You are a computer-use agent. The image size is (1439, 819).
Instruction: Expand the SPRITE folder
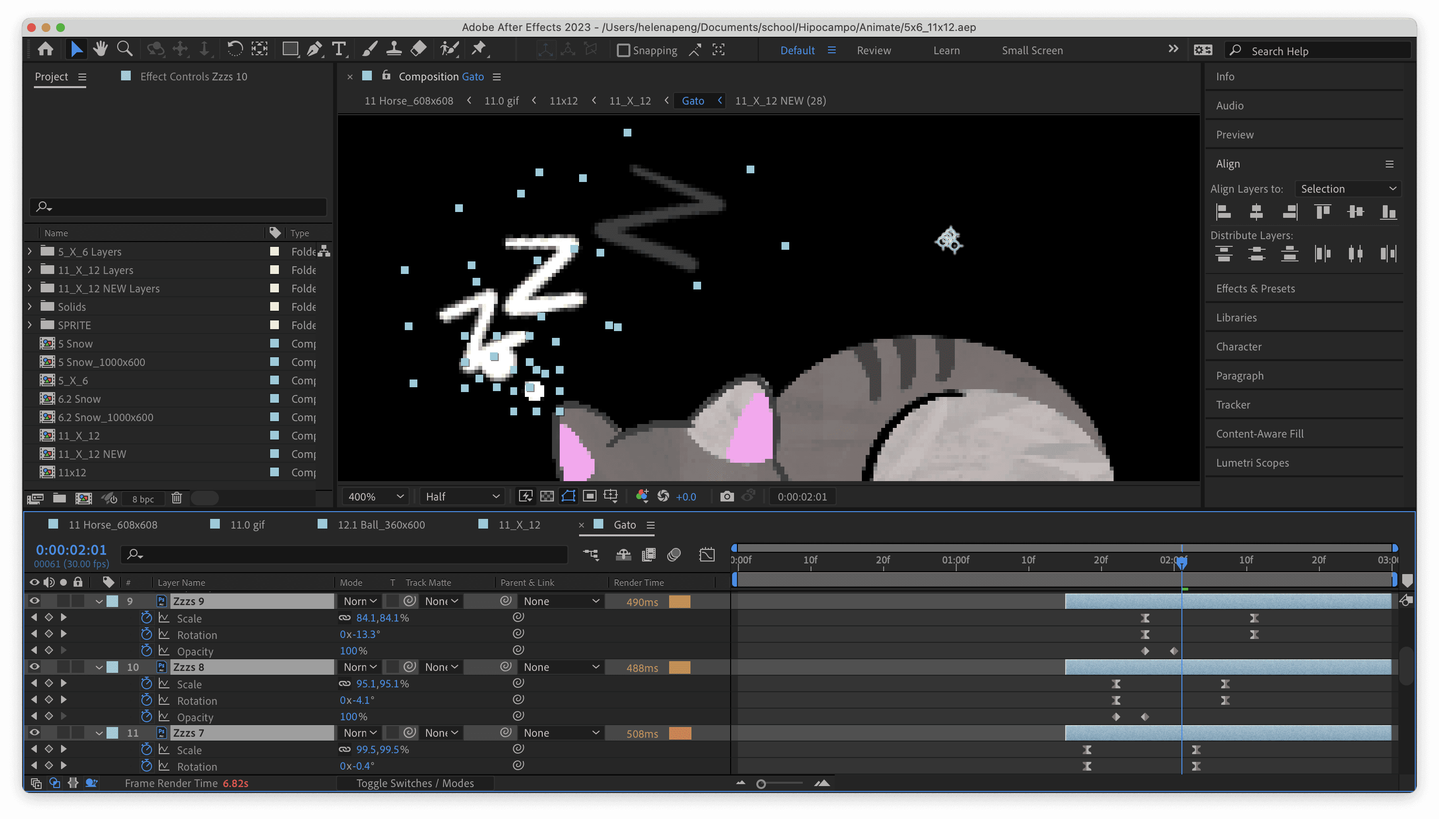(x=30, y=325)
